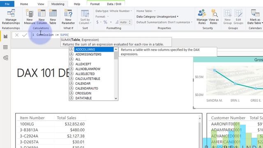Screen dimensions: 263x148
Task: Click function icon beside CROSSJOIN
Action: (x=72, y=93)
